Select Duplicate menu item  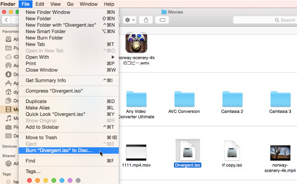click(69, 101)
